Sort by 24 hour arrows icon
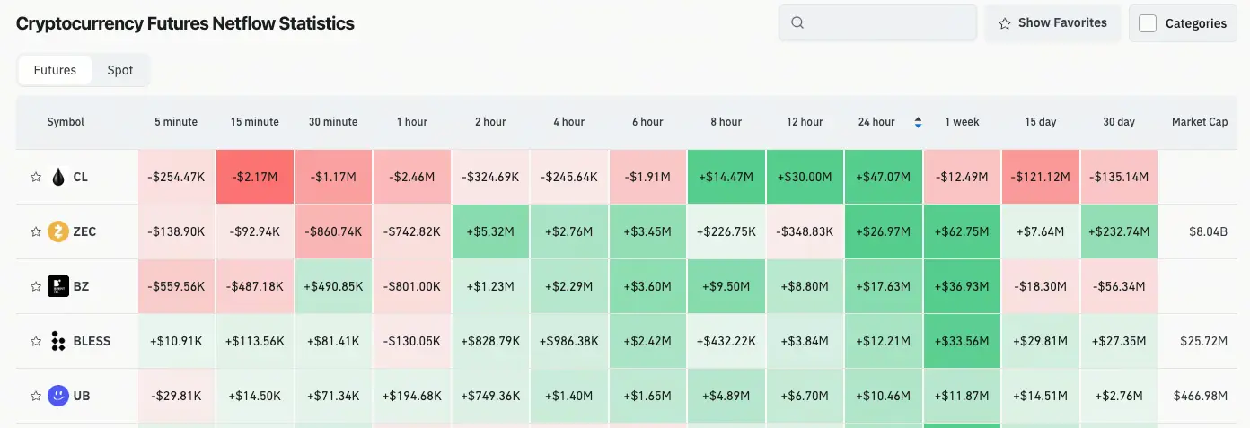Image resolution: width=1250 pixels, height=428 pixels. click(918, 122)
